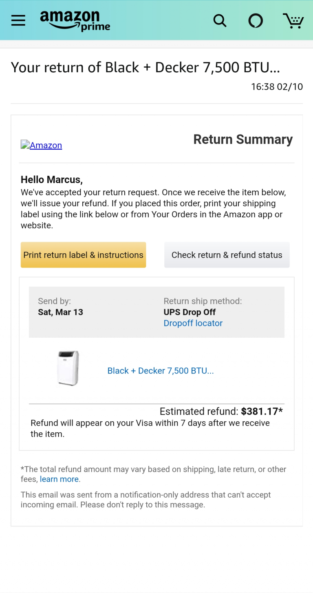Click the UPS Drop Off ship method

pos(190,312)
